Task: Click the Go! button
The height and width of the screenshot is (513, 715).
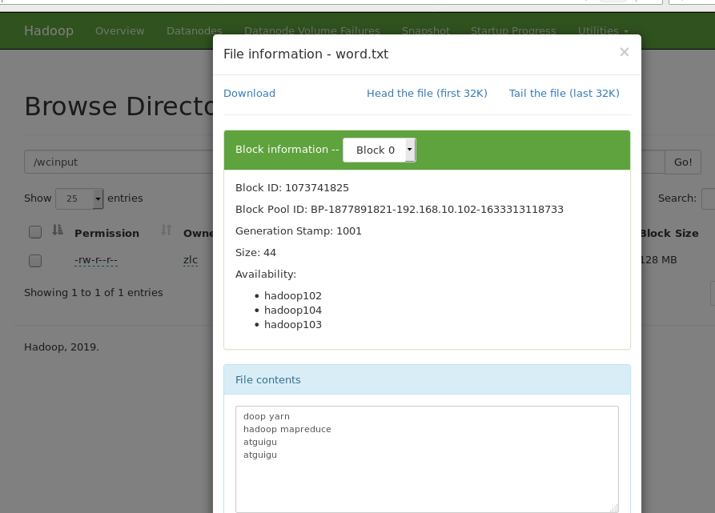Action: click(683, 162)
